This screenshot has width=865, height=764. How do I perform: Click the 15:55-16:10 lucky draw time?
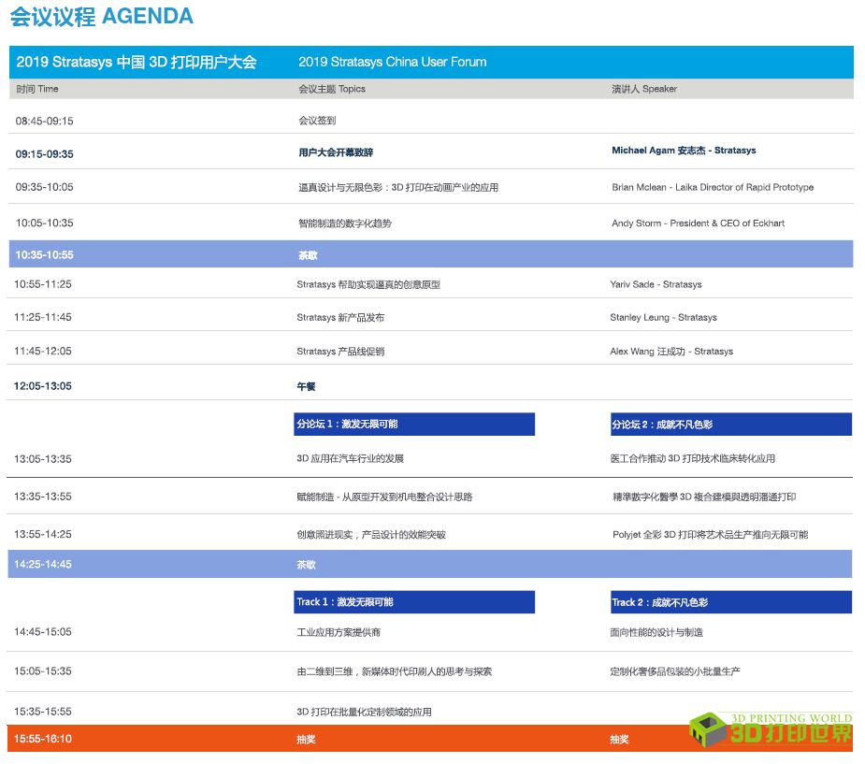42,739
